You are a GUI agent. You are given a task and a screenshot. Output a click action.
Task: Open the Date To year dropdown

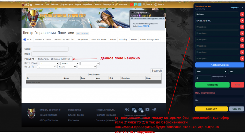[x=87, y=67]
